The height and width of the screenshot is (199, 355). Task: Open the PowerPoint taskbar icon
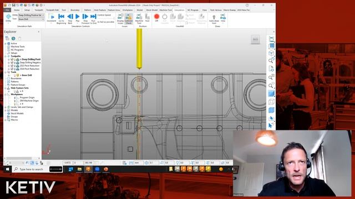106,169
